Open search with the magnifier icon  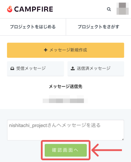[x=109, y=9]
